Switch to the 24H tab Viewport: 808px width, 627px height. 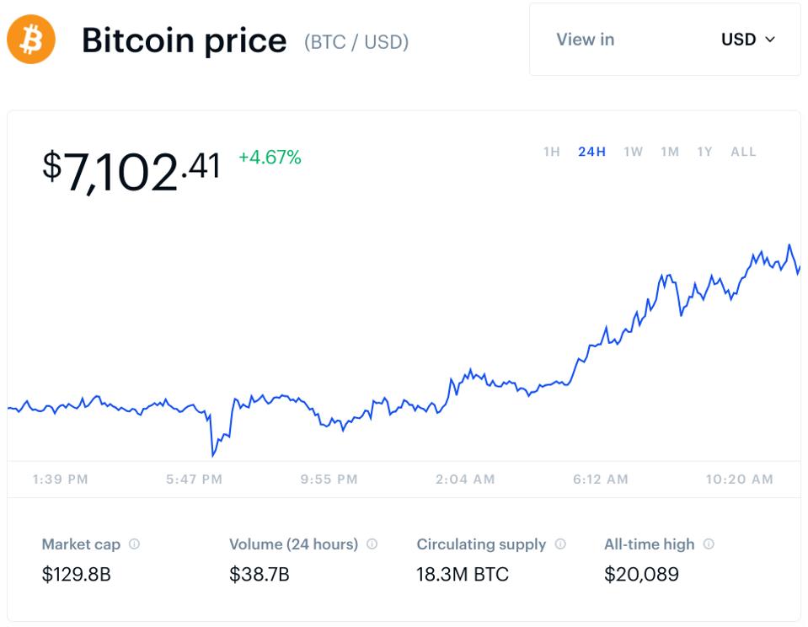click(x=592, y=152)
